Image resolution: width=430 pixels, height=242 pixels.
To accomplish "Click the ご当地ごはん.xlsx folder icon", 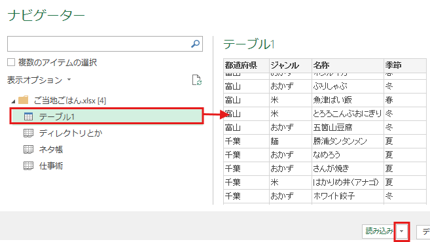I will pos(24,100).
